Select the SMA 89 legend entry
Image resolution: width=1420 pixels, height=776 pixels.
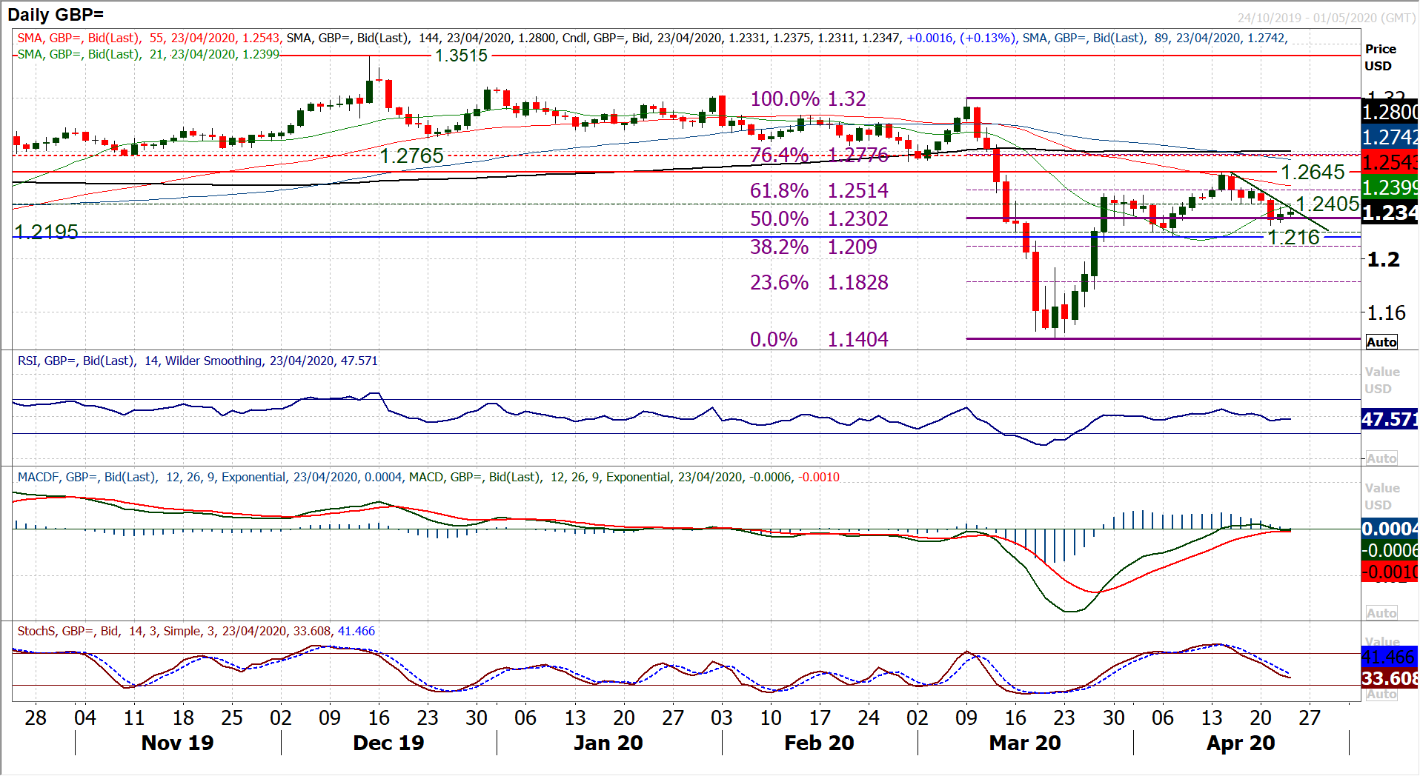[1155, 38]
